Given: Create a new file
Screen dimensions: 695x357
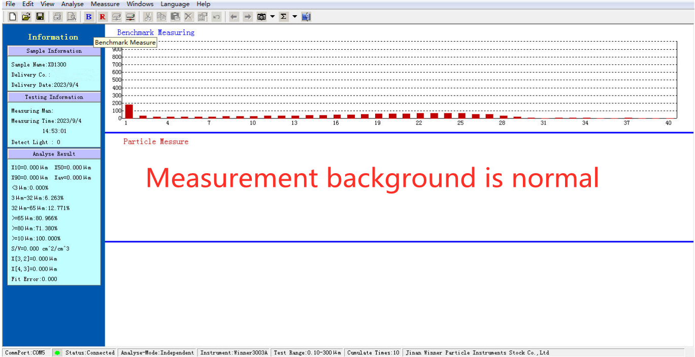Looking at the screenshot, I should [x=12, y=16].
